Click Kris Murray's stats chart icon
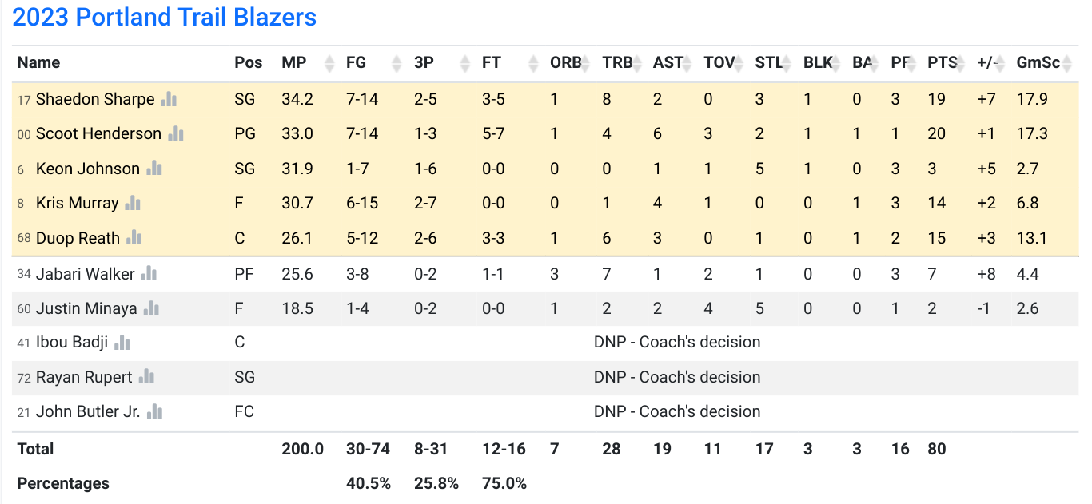1092x504 pixels. tap(133, 203)
